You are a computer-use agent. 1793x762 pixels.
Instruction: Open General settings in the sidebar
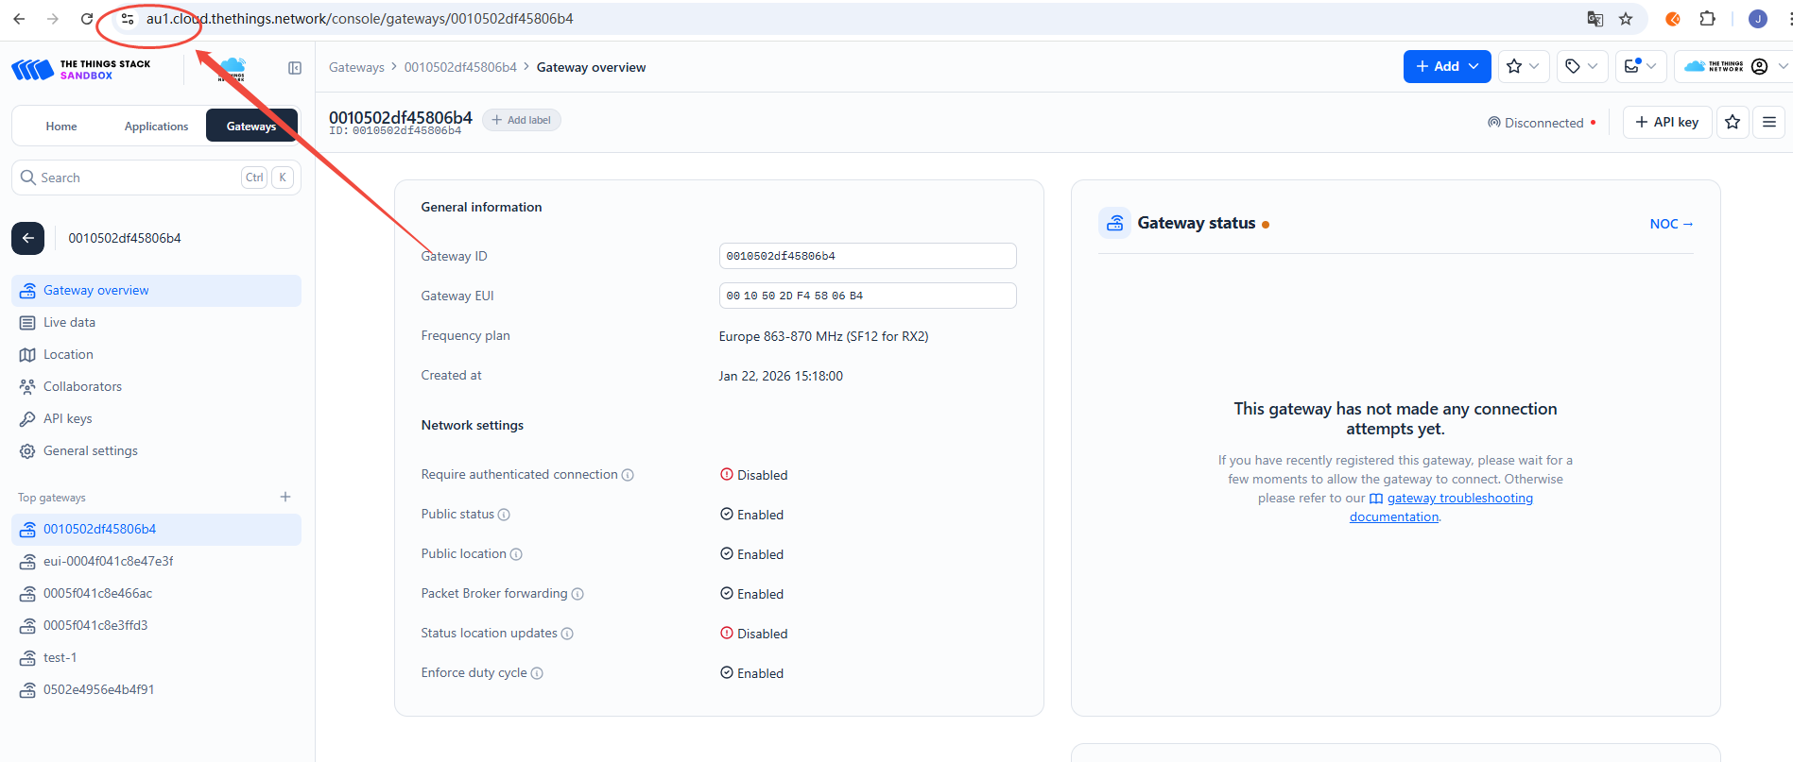90,451
